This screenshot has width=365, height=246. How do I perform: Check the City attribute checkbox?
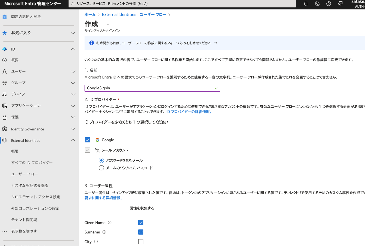(x=141, y=242)
